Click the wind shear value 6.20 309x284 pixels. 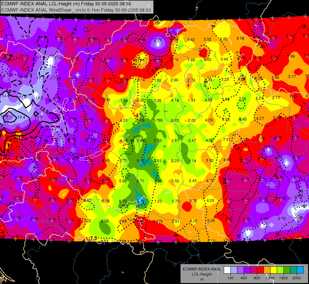pyautogui.click(x=211, y=201)
